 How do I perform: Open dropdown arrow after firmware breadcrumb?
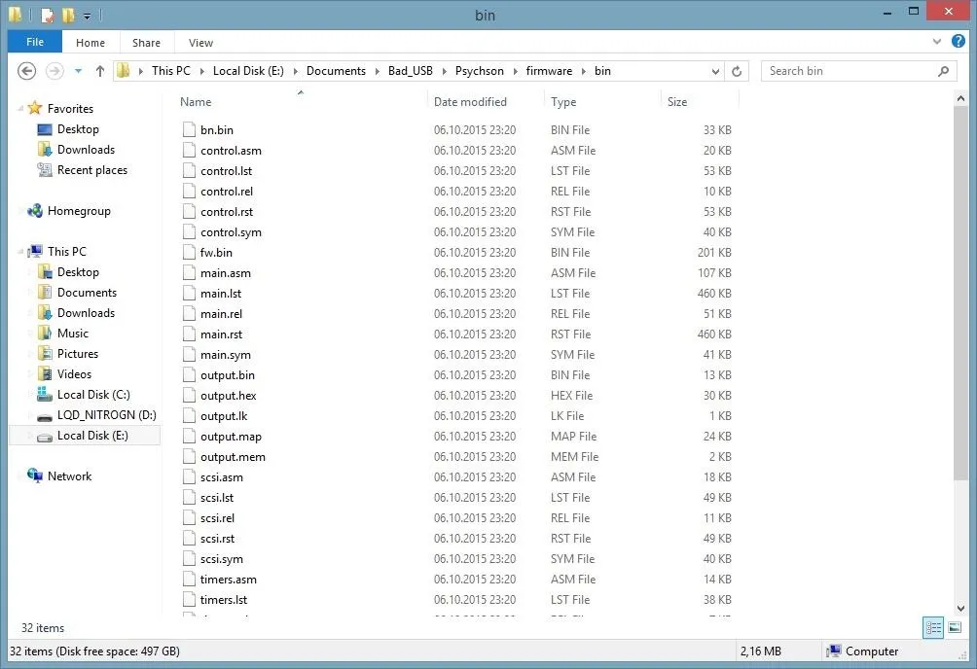[583, 71]
